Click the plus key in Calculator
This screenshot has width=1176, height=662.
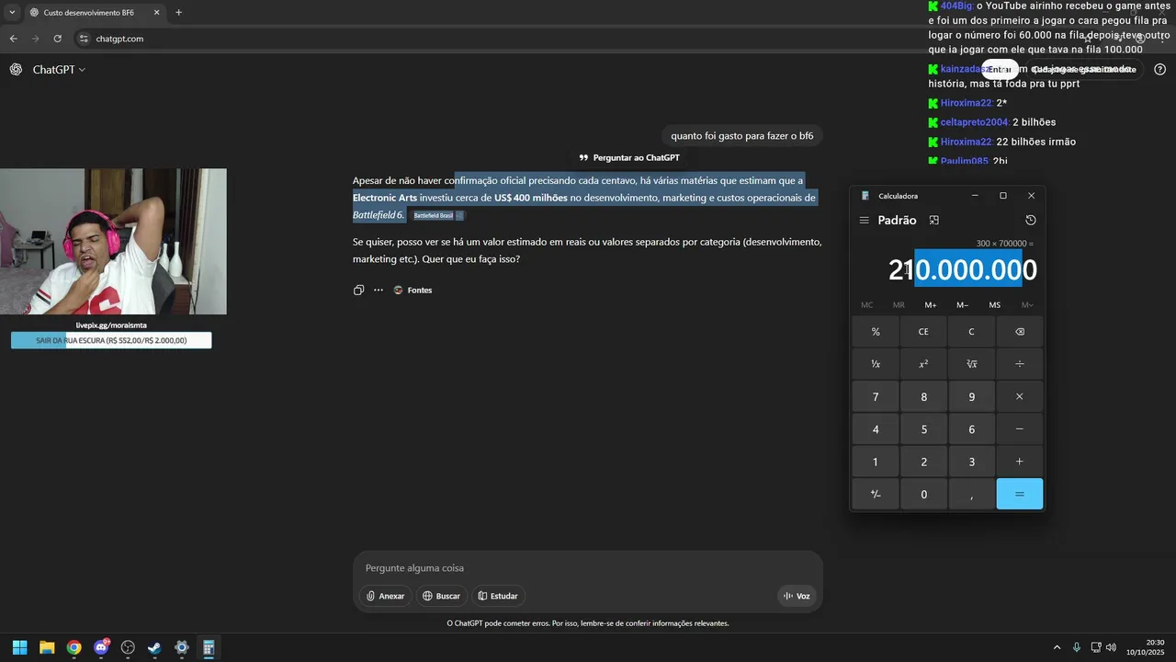tap(1019, 462)
